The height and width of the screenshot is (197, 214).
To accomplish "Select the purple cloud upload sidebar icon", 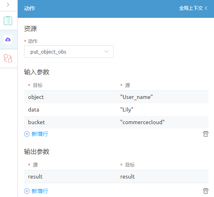I will tap(8, 39).
